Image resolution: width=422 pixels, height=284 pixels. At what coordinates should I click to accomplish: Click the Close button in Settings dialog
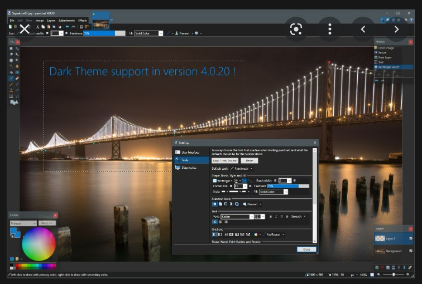[306, 249]
